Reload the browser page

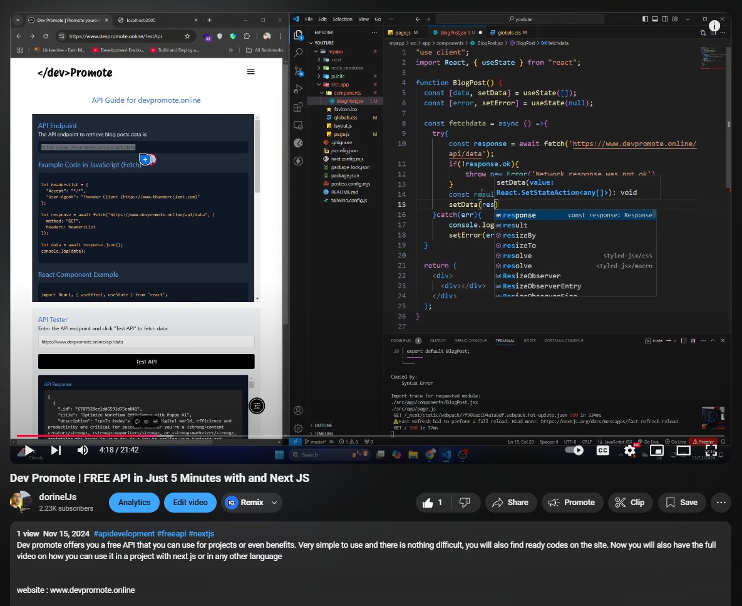[x=46, y=36]
